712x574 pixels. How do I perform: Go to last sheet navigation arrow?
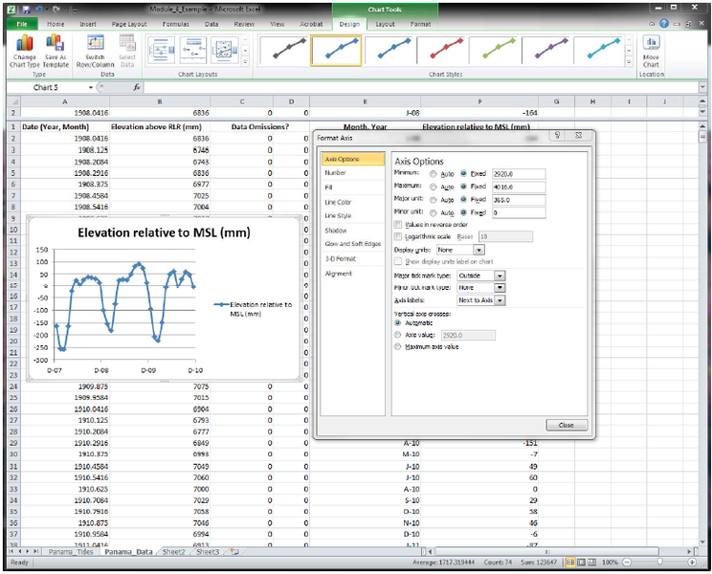(35, 551)
